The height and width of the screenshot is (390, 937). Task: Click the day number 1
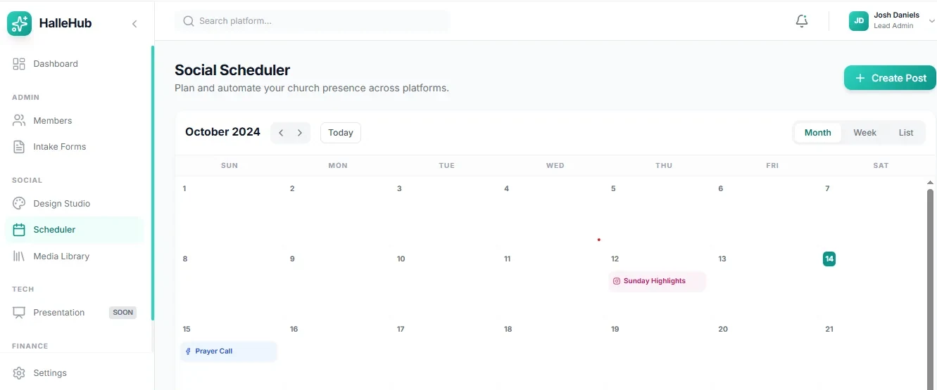click(x=184, y=188)
